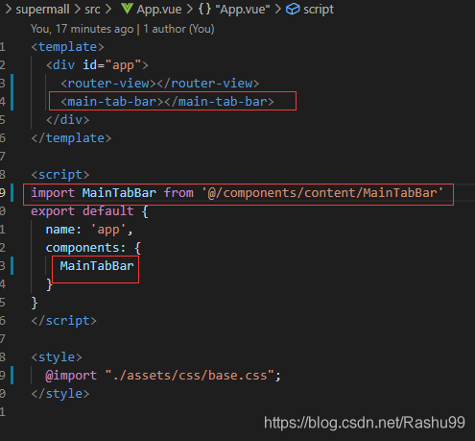
Task: Open the supermall breadcrumb folder
Action: click(42, 10)
